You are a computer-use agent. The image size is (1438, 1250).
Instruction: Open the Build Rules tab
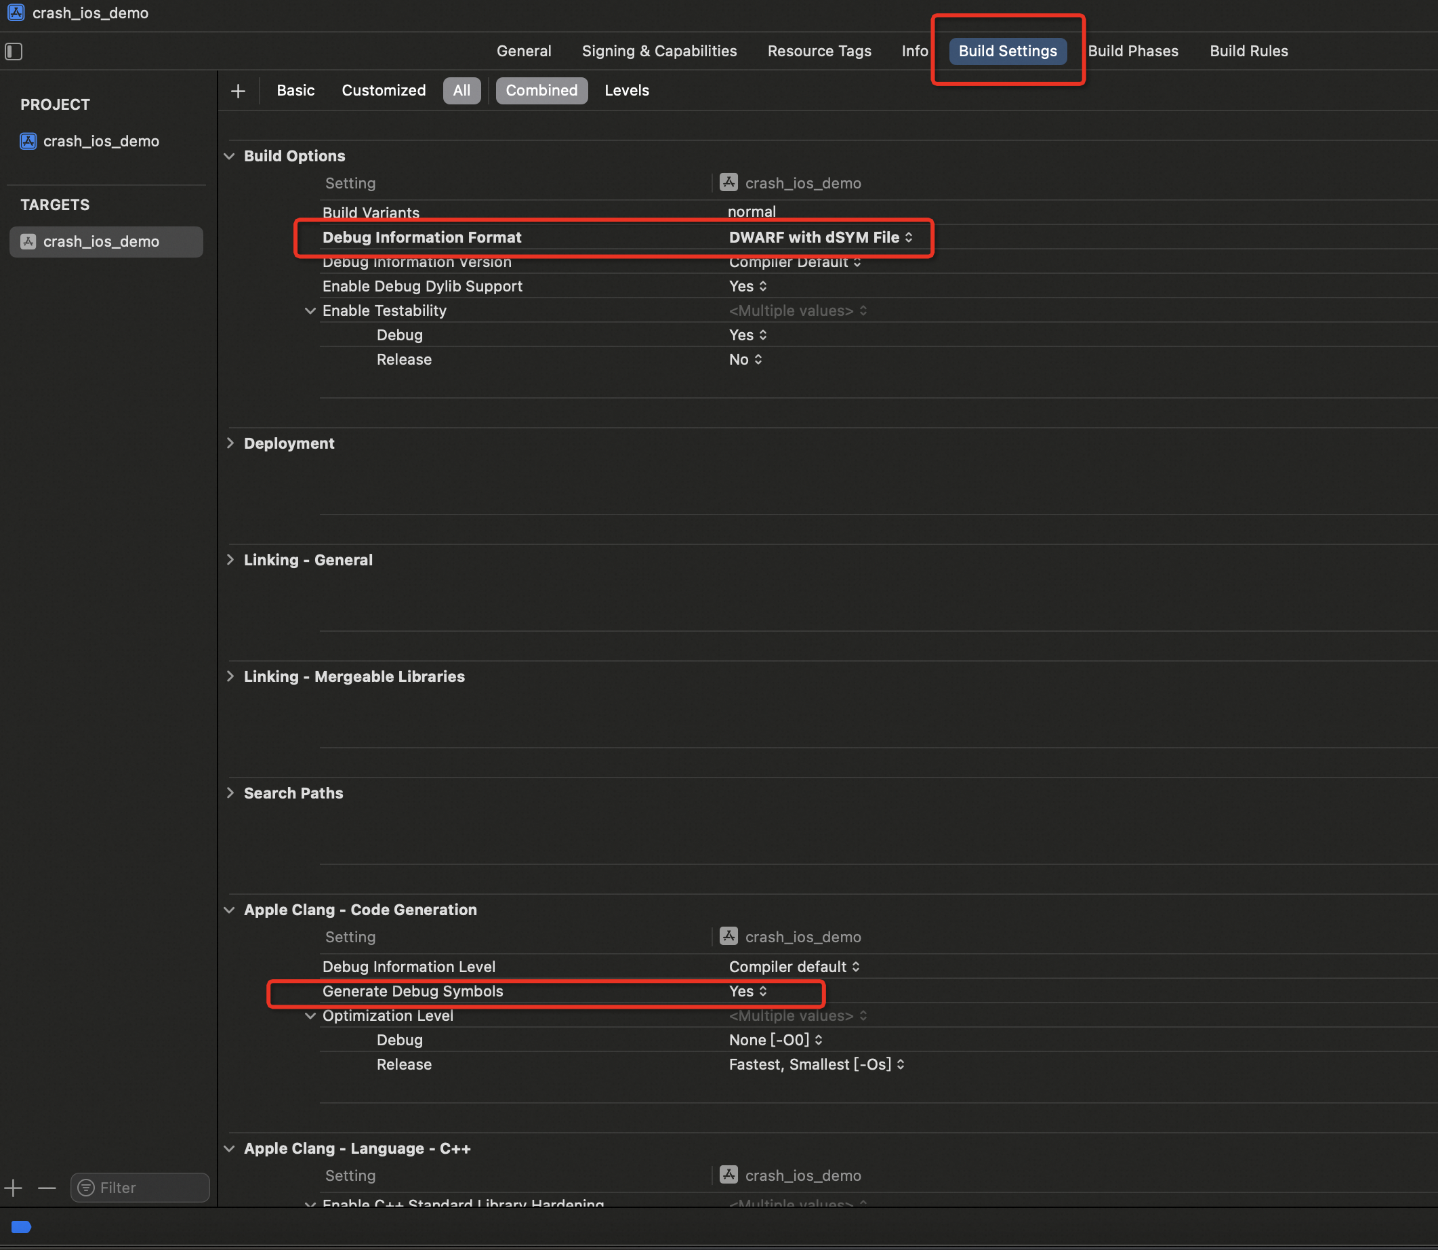(1248, 51)
